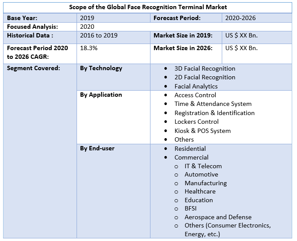The width and height of the screenshot is (297, 241).
Task: Click the Market Size in 2019 label
Action: click(x=183, y=35)
